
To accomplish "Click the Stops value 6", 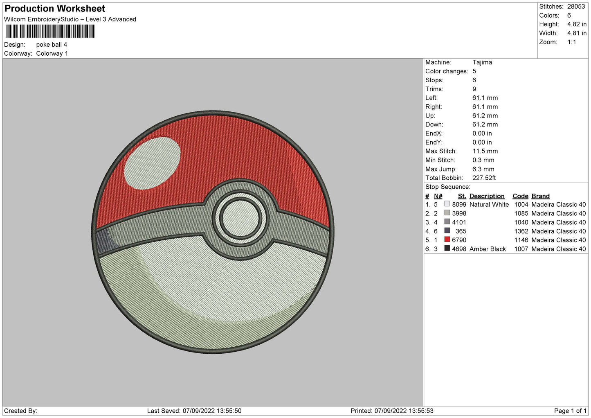I will click(x=474, y=80).
